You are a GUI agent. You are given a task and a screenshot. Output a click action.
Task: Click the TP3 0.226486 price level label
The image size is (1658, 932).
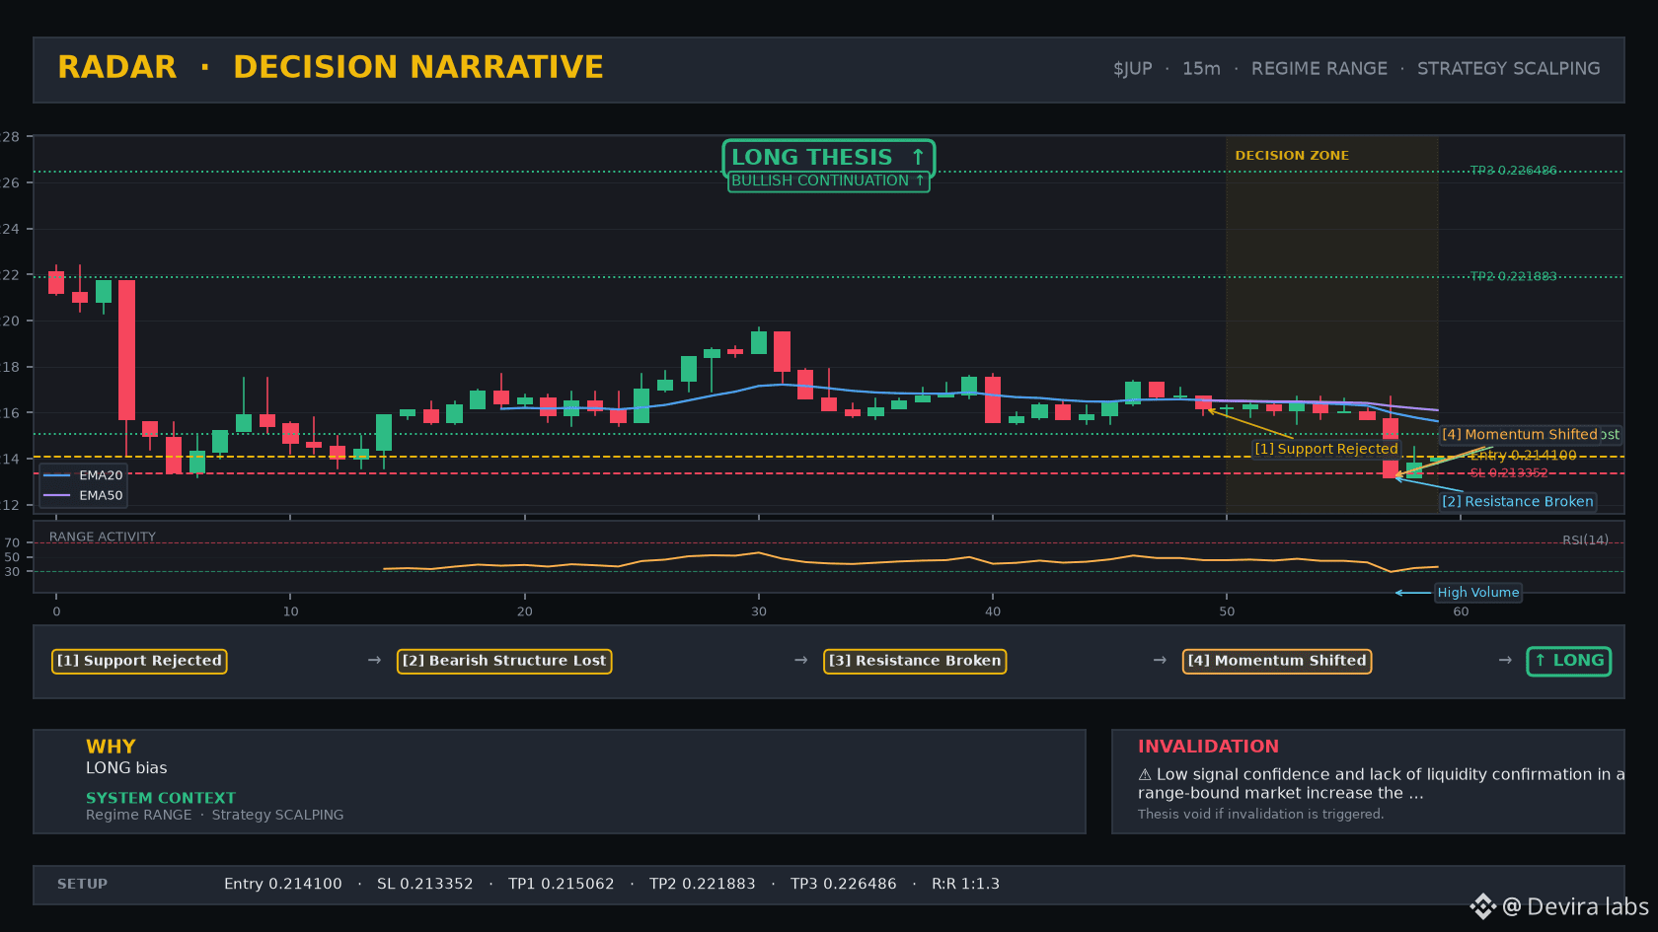pyautogui.click(x=1513, y=171)
